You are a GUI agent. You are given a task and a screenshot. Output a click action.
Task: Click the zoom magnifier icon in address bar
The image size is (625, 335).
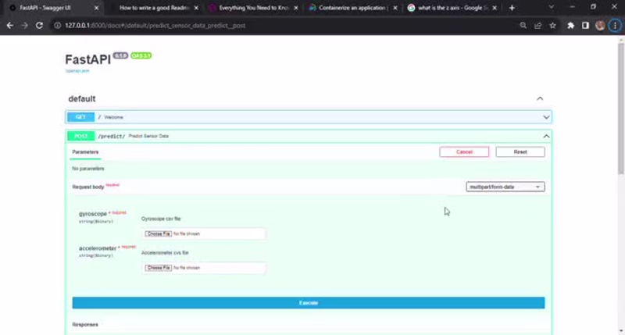523,26
